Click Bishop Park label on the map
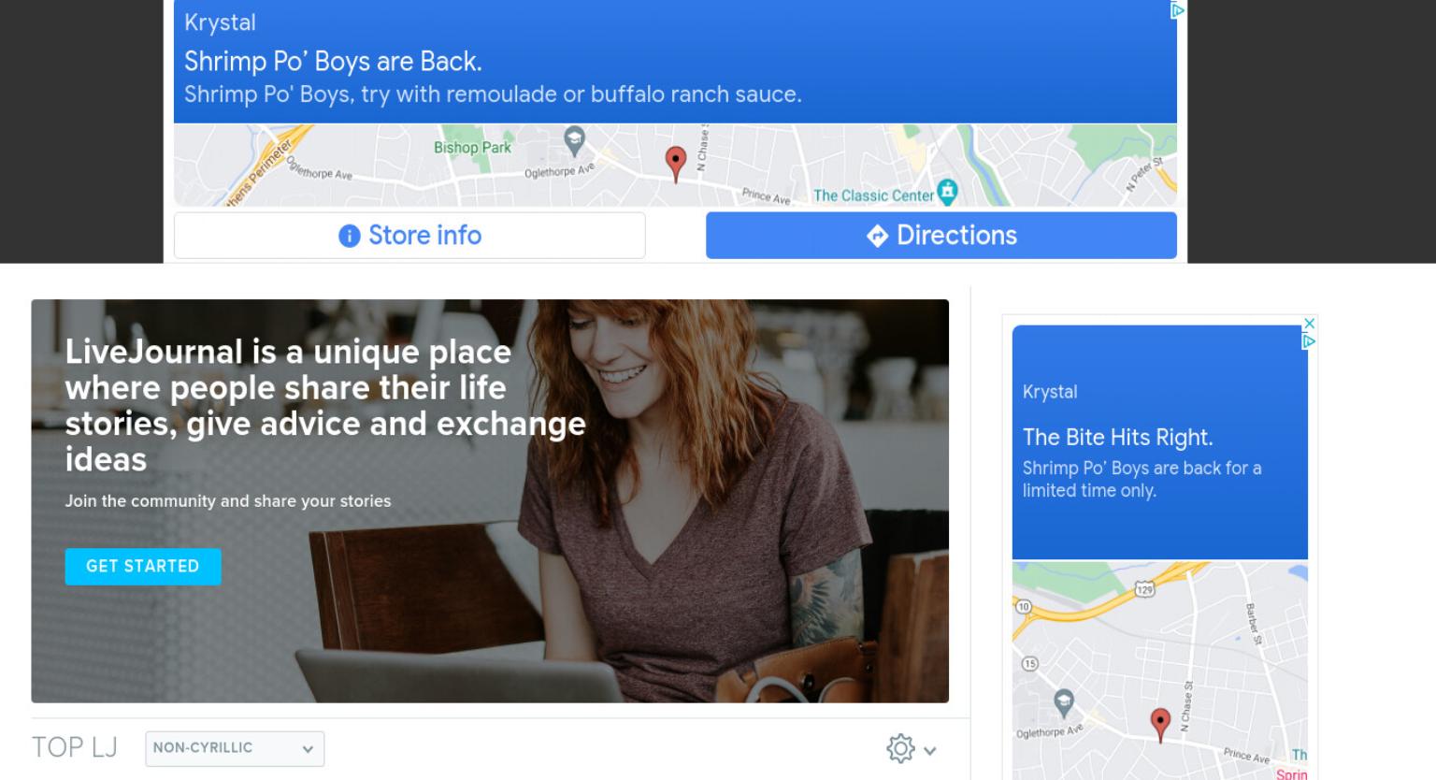Image resolution: width=1436 pixels, height=780 pixels. click(472, 147)
